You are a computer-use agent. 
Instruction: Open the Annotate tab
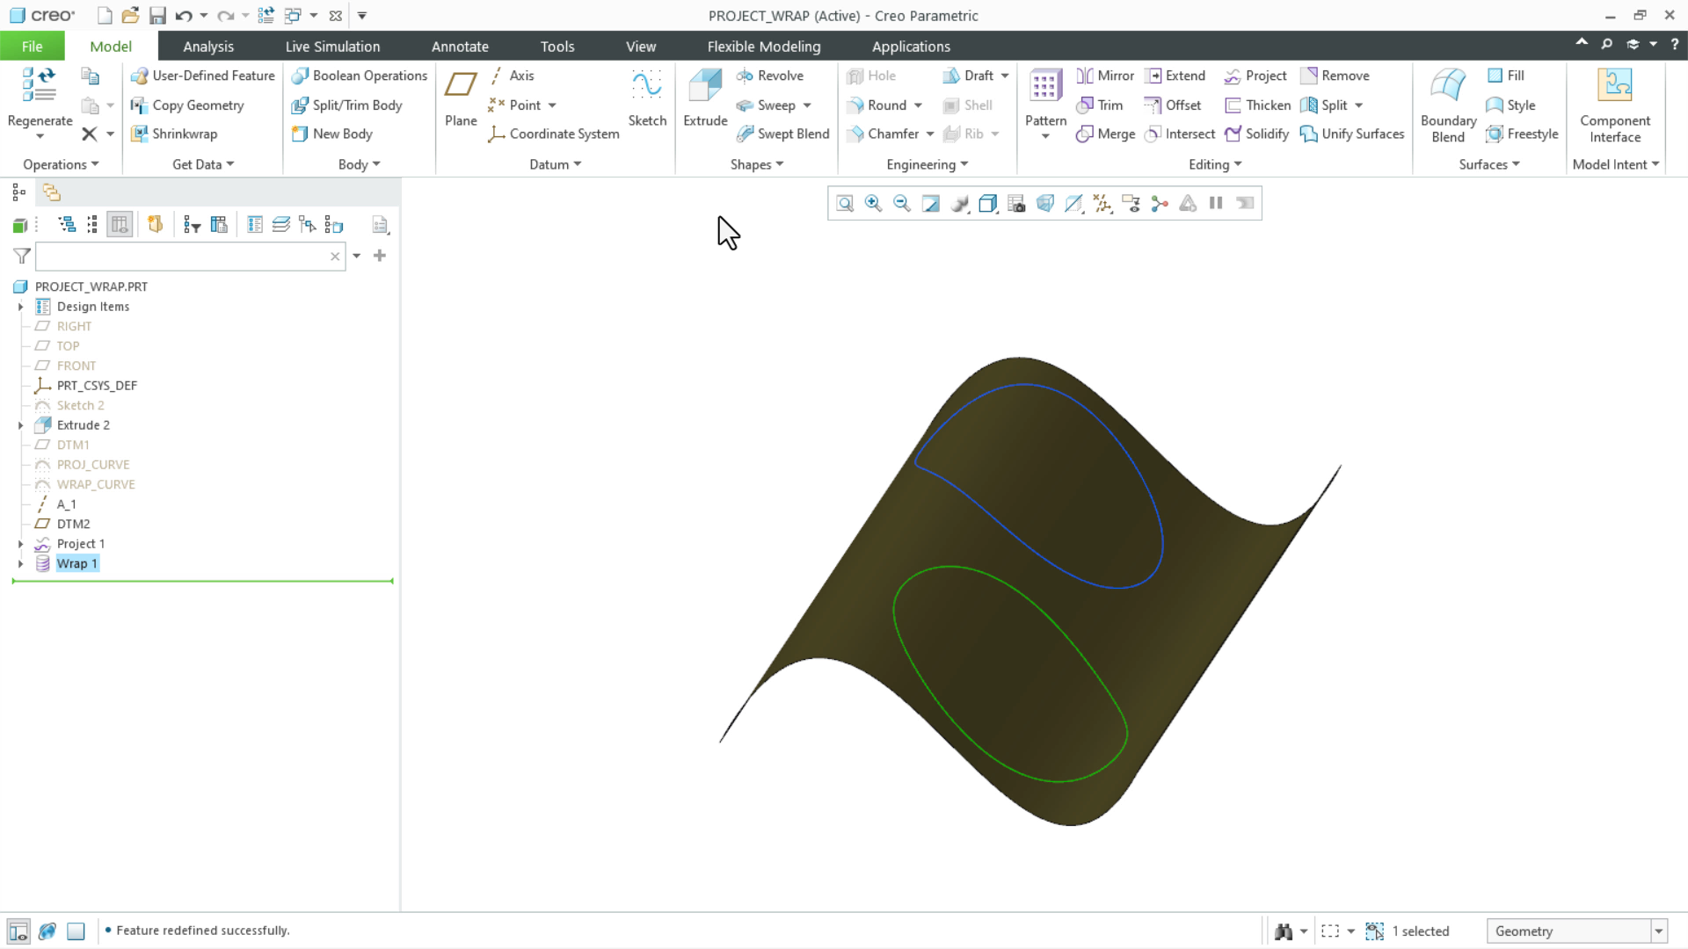click(x=460, y=46)
